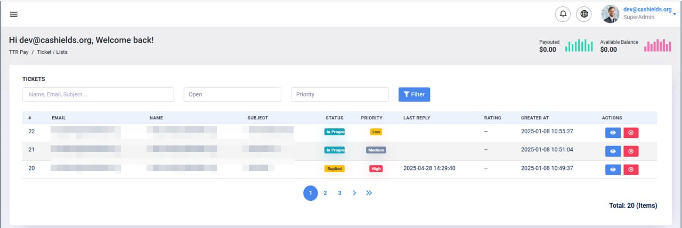Click the LAST REPLY column header
682x228 pixels.
tap(417, 118)
